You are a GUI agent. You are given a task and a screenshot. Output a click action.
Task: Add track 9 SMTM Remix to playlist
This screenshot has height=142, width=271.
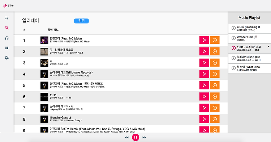[x=215, y=130]
